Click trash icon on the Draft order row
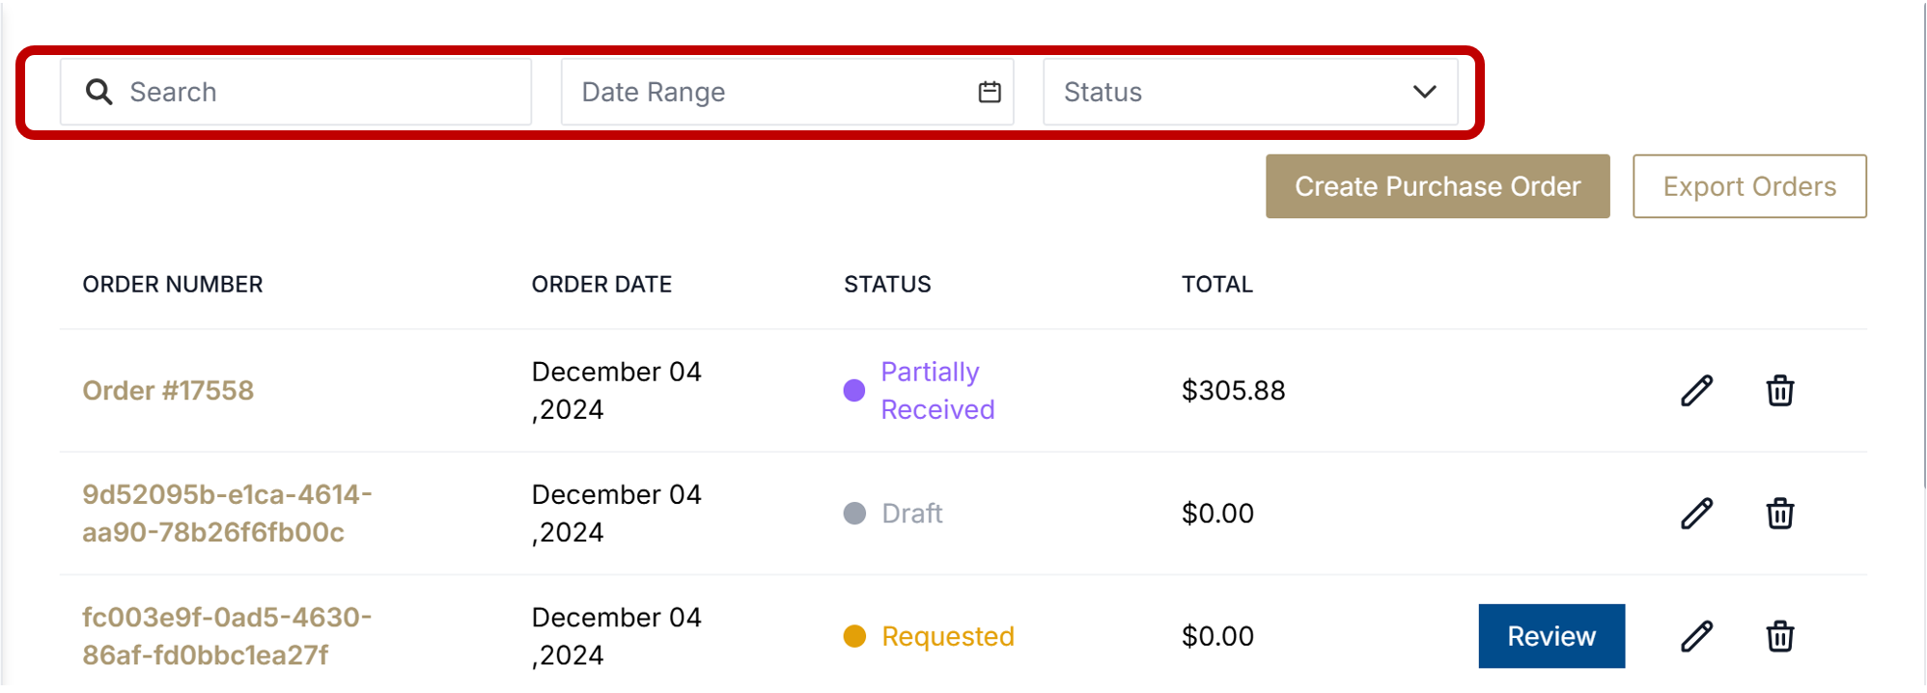The height and width of the screenshot is (693, 1927). 1779,513
